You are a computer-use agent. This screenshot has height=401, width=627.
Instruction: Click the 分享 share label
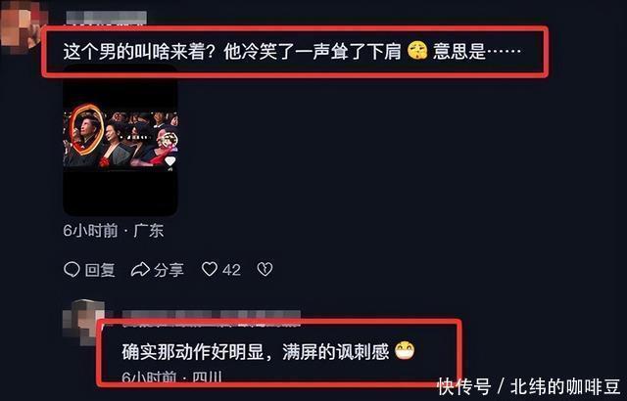click(169, 270)
